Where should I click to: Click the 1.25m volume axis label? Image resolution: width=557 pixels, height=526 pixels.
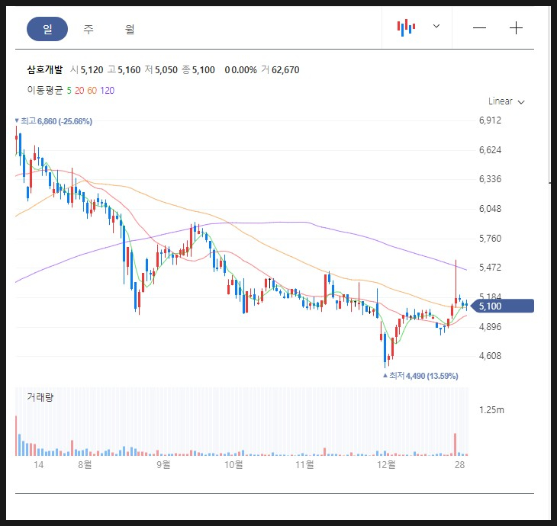click(x=491, y=410)
